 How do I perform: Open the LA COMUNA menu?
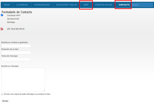(22, 5)
